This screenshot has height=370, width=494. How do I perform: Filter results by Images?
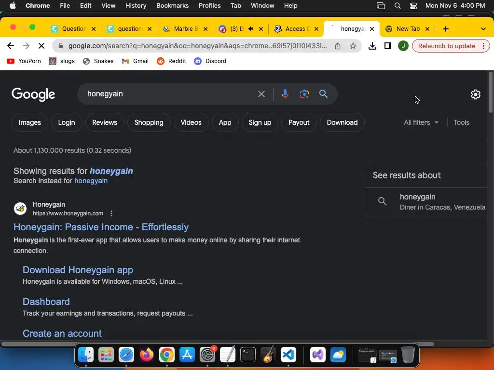click(x=29, y=122)
